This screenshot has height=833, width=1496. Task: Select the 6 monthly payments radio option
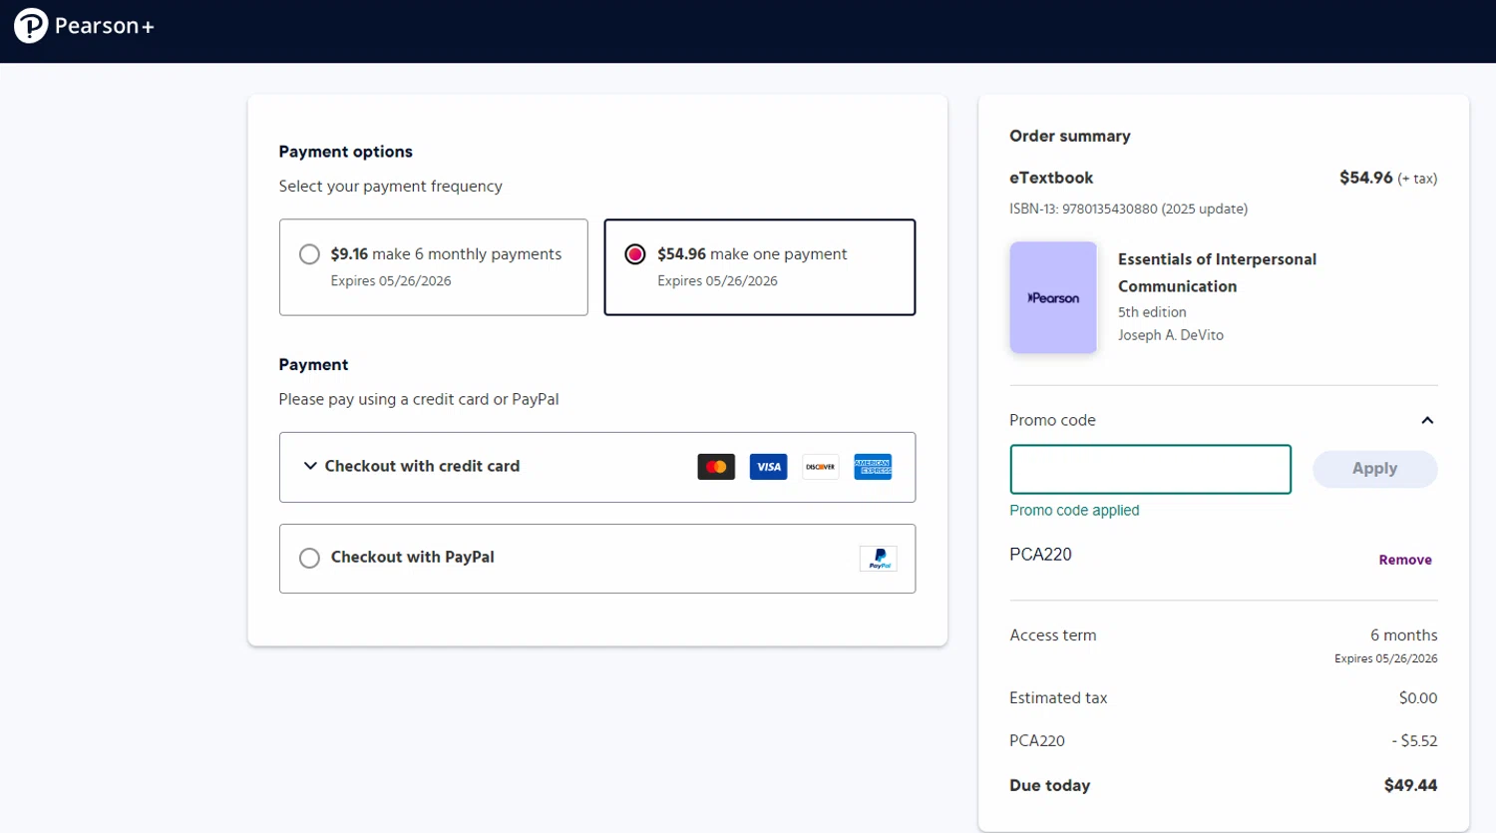[309, 254]
